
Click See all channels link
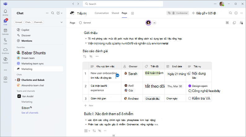(30, 113)
